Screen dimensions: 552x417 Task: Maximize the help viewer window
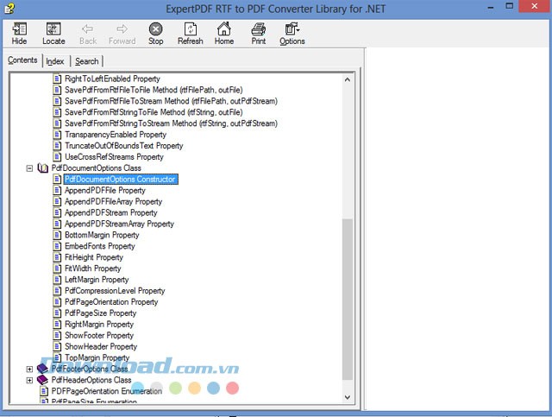pos(509,6)
